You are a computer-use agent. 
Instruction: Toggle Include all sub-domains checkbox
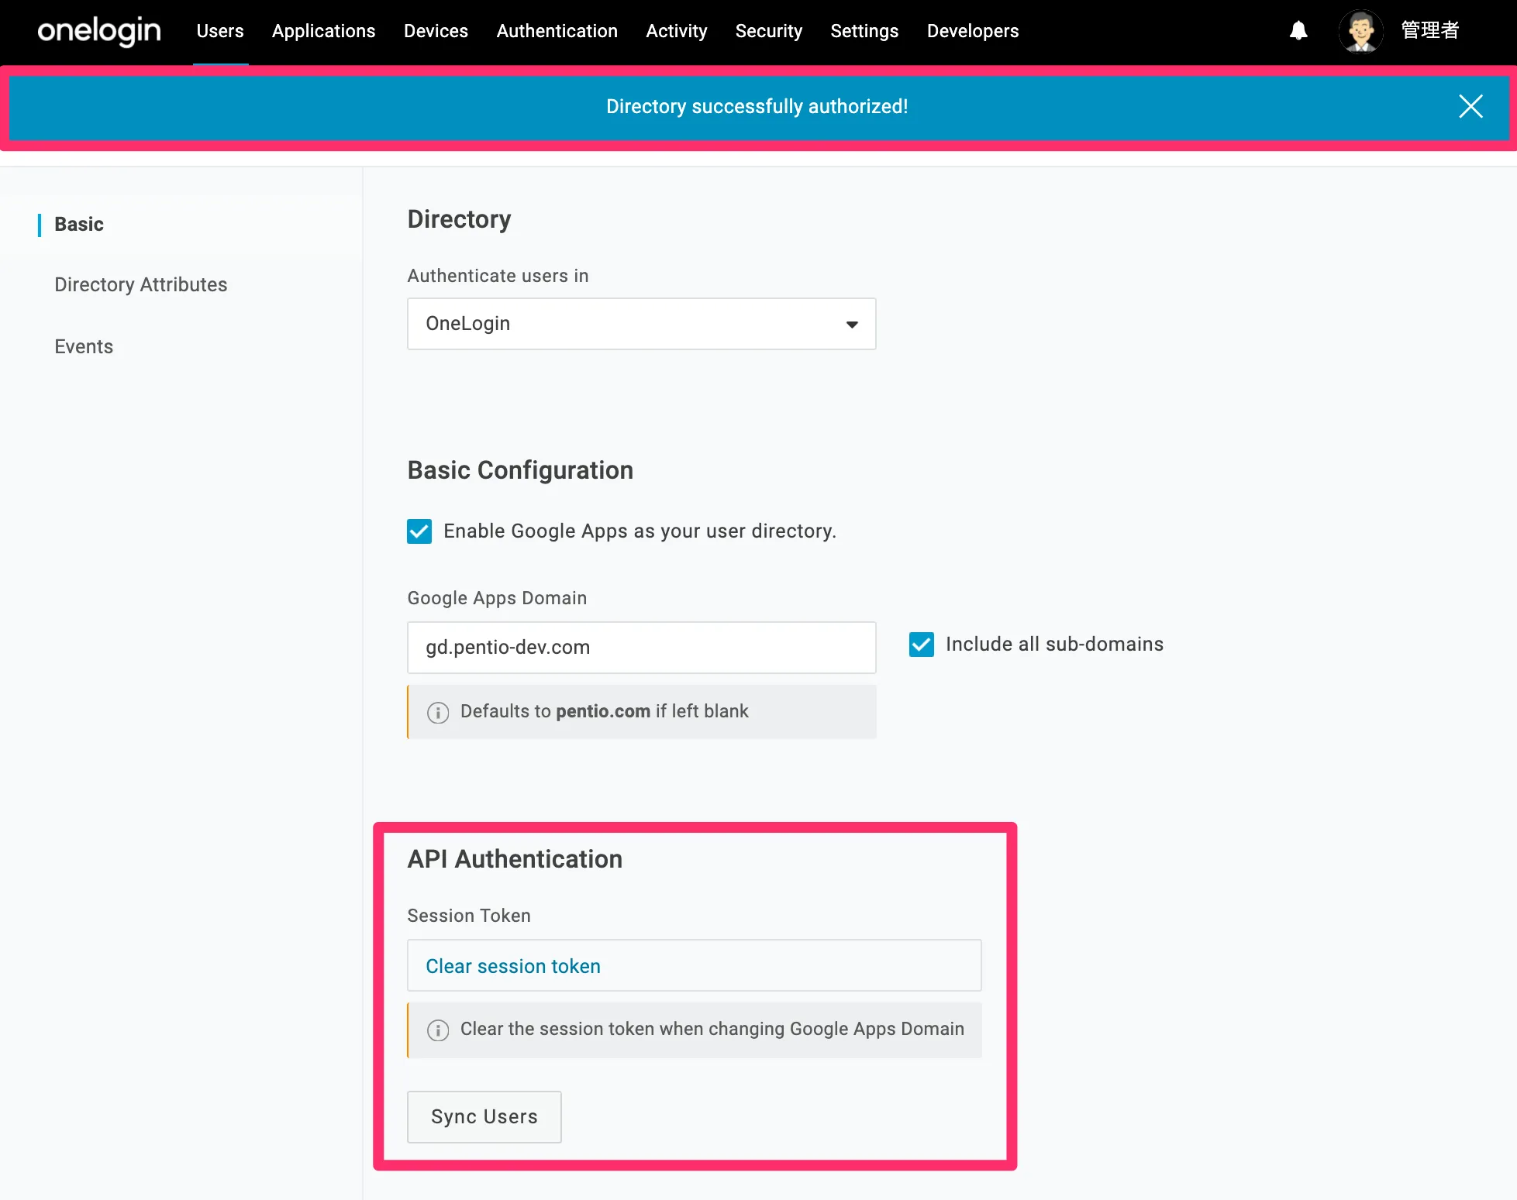coord(921,645)
